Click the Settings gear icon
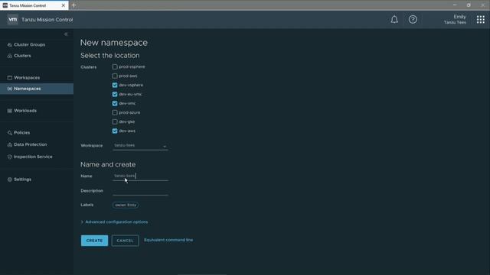The width and height of the screenshot is (490, 275). pos(10,180)
